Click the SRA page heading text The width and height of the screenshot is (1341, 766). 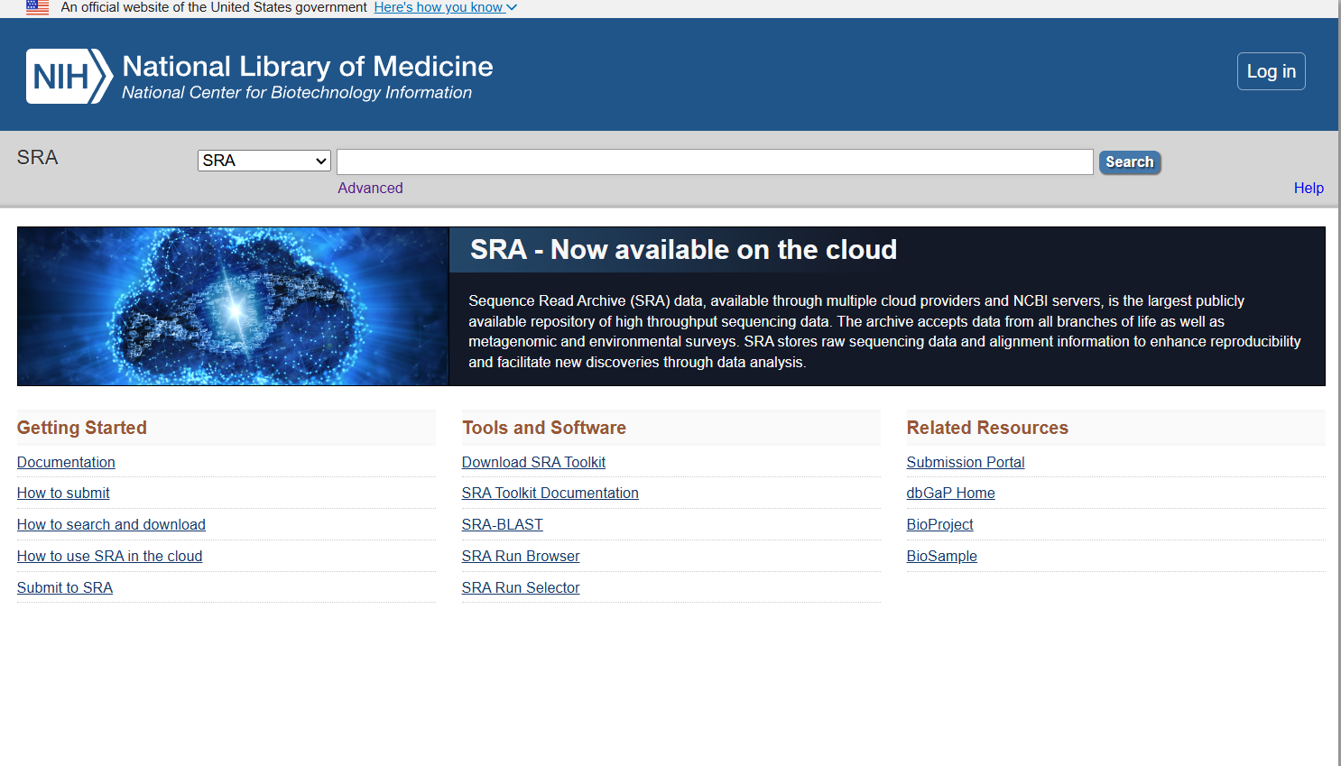pos(37,158)
